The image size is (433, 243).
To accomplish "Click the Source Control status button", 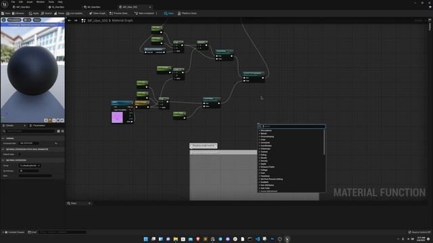I will [419, 232].
